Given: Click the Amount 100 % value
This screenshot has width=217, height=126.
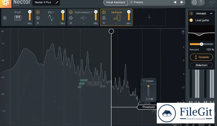Looking at the screenshot, I should [x=210, y=49].
